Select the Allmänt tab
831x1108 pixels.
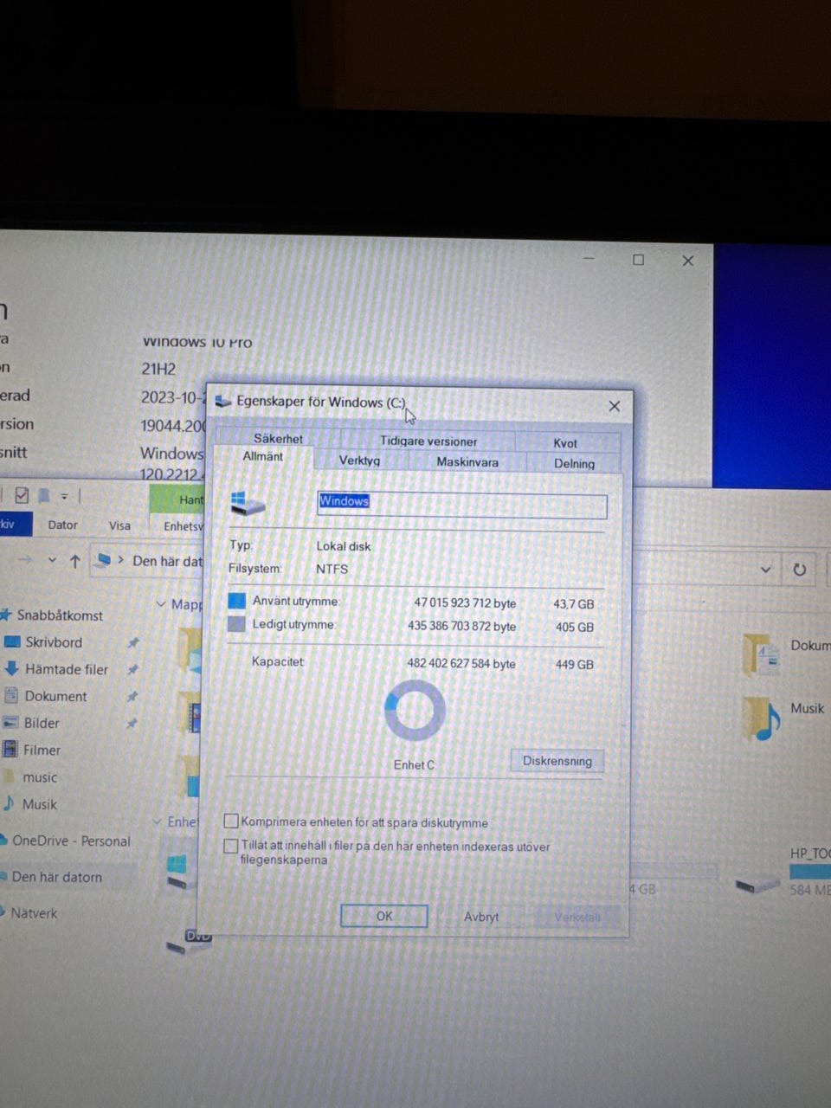[263, 457]
